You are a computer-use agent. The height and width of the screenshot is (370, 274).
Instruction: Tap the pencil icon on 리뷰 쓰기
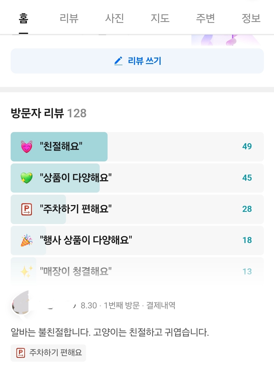click(118, 61)
